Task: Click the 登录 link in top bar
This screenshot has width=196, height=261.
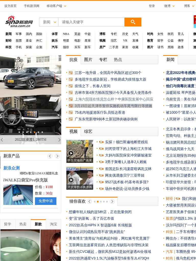Action: pyautogui.click(x=152, y=6)
